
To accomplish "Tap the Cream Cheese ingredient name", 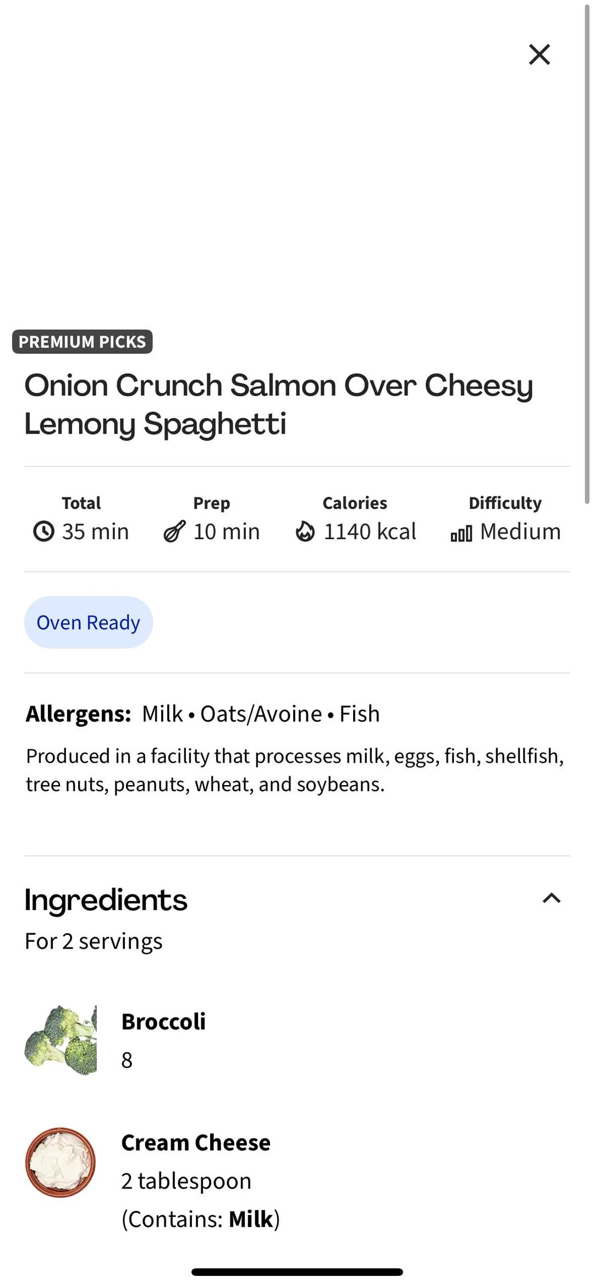I will pyautogui.click(x=196, y=1143).
